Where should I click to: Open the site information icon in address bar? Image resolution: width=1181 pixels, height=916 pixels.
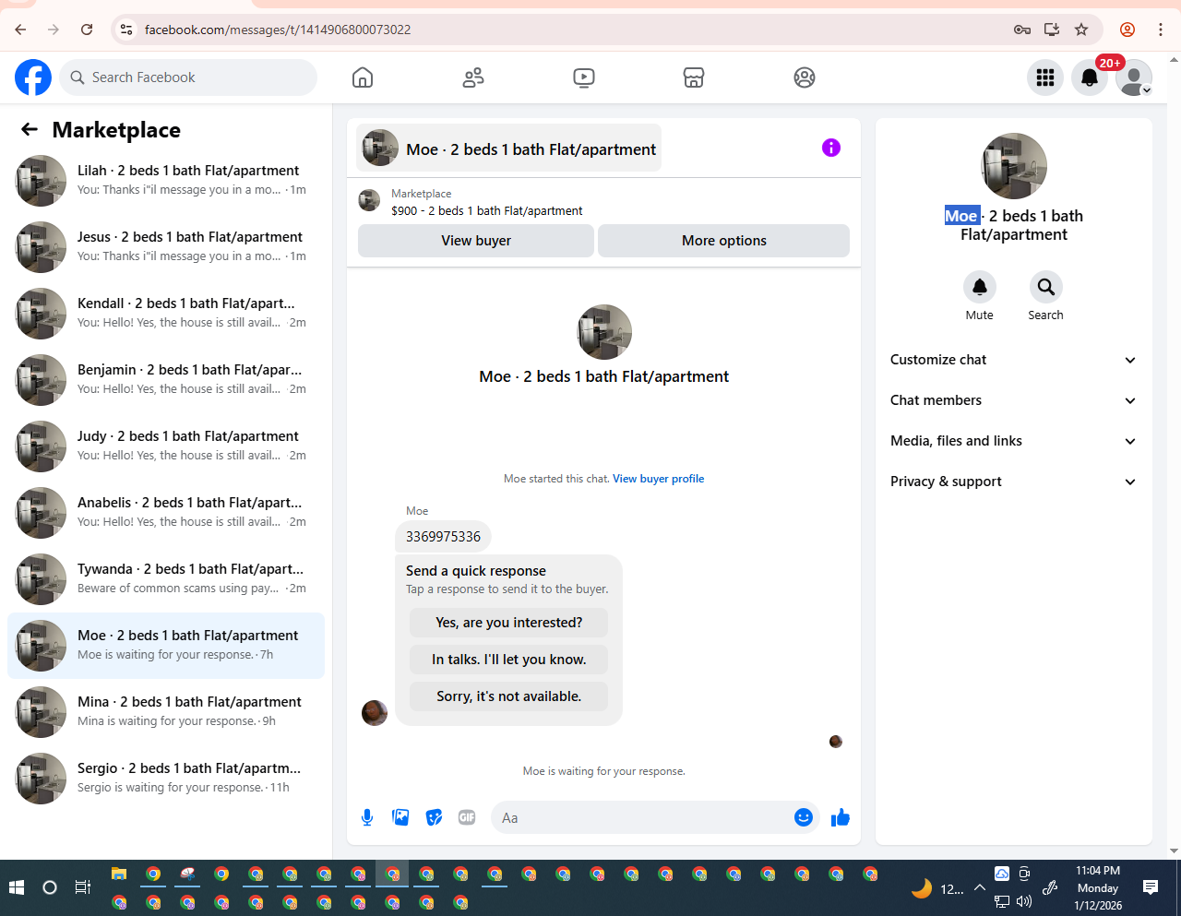[x=126, y=30]
